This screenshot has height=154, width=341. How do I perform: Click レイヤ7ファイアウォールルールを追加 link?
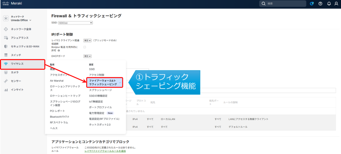(105, 151)
